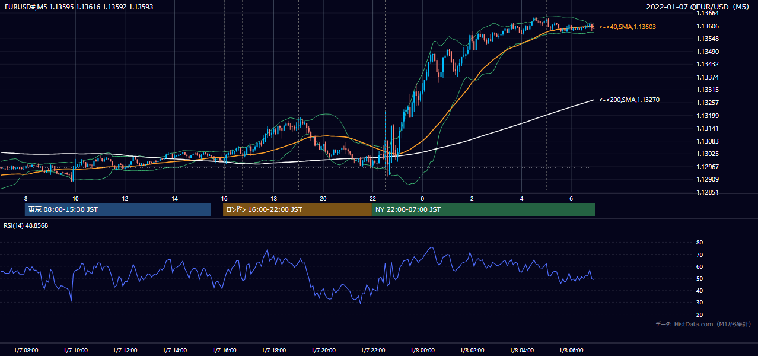758x356 pixels.
Task: Click the bottom time label 1/8 02:00
Action: [x=472, y=351]
